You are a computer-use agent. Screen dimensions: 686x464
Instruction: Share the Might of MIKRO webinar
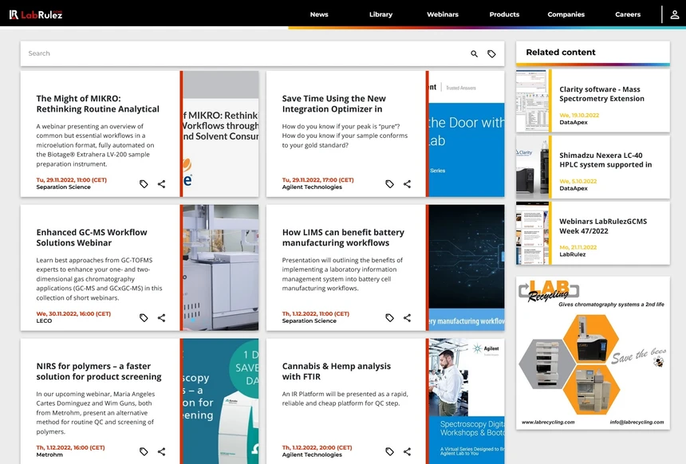click(161, 184)
